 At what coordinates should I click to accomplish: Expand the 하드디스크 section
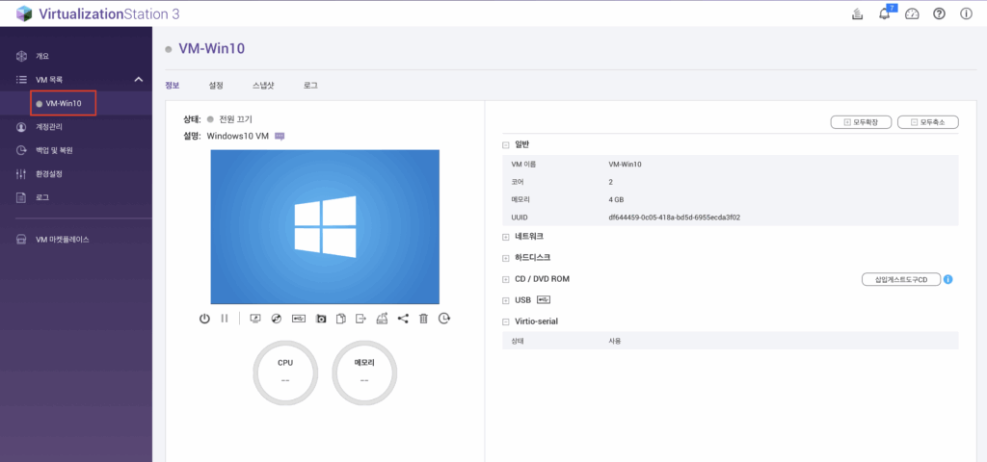505,258
